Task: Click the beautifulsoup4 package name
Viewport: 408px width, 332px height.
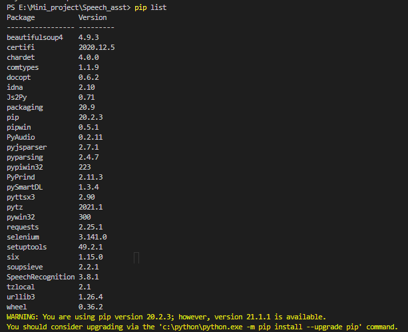Action: pos(35,37)
